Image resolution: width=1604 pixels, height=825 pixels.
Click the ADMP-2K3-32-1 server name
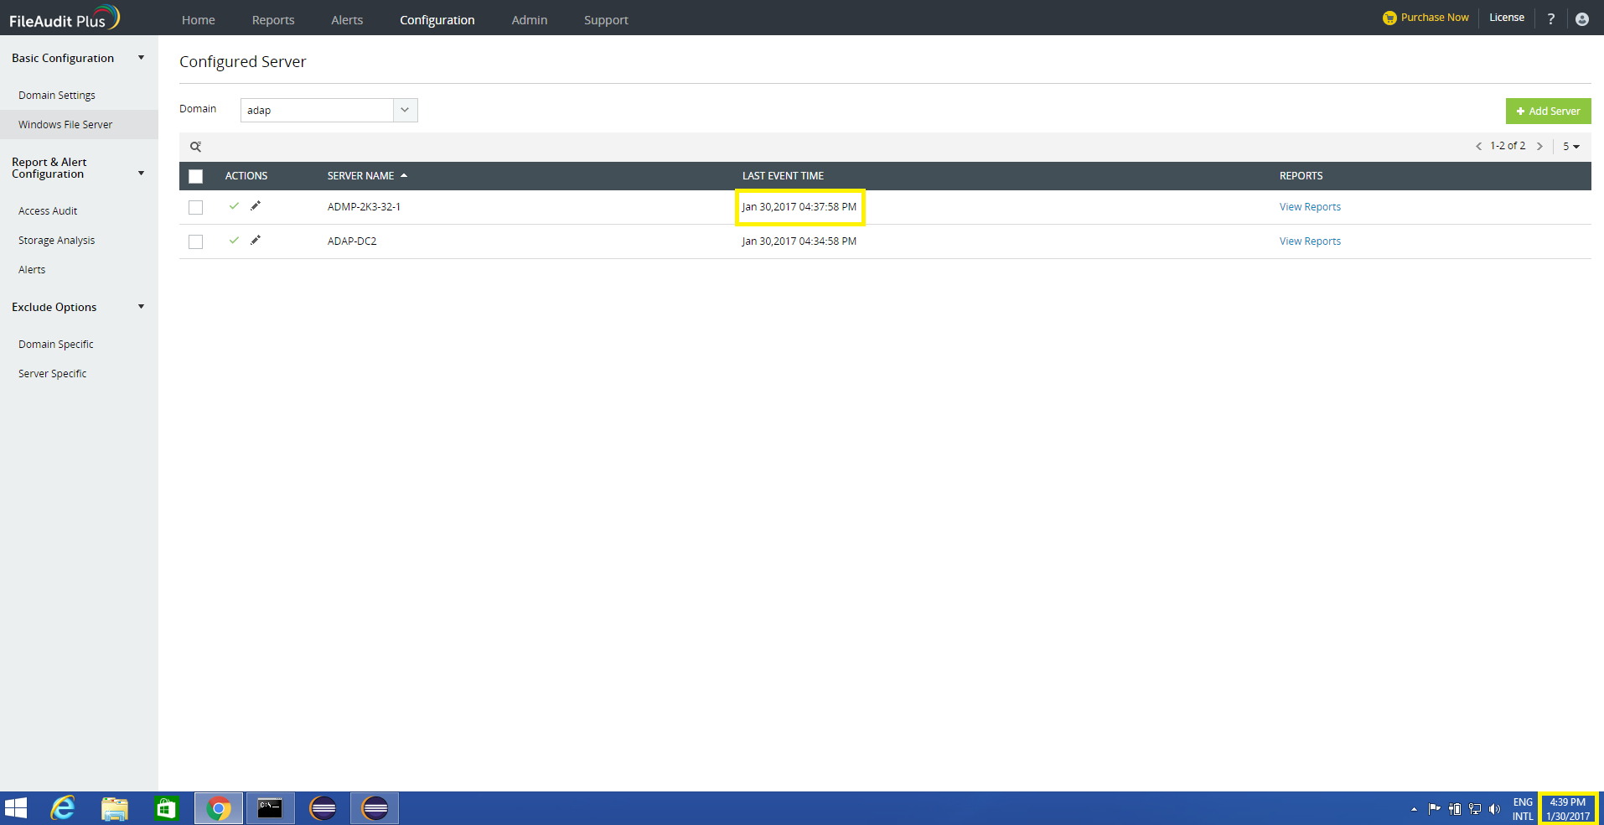pyautogui.click(x=364, y=207)
